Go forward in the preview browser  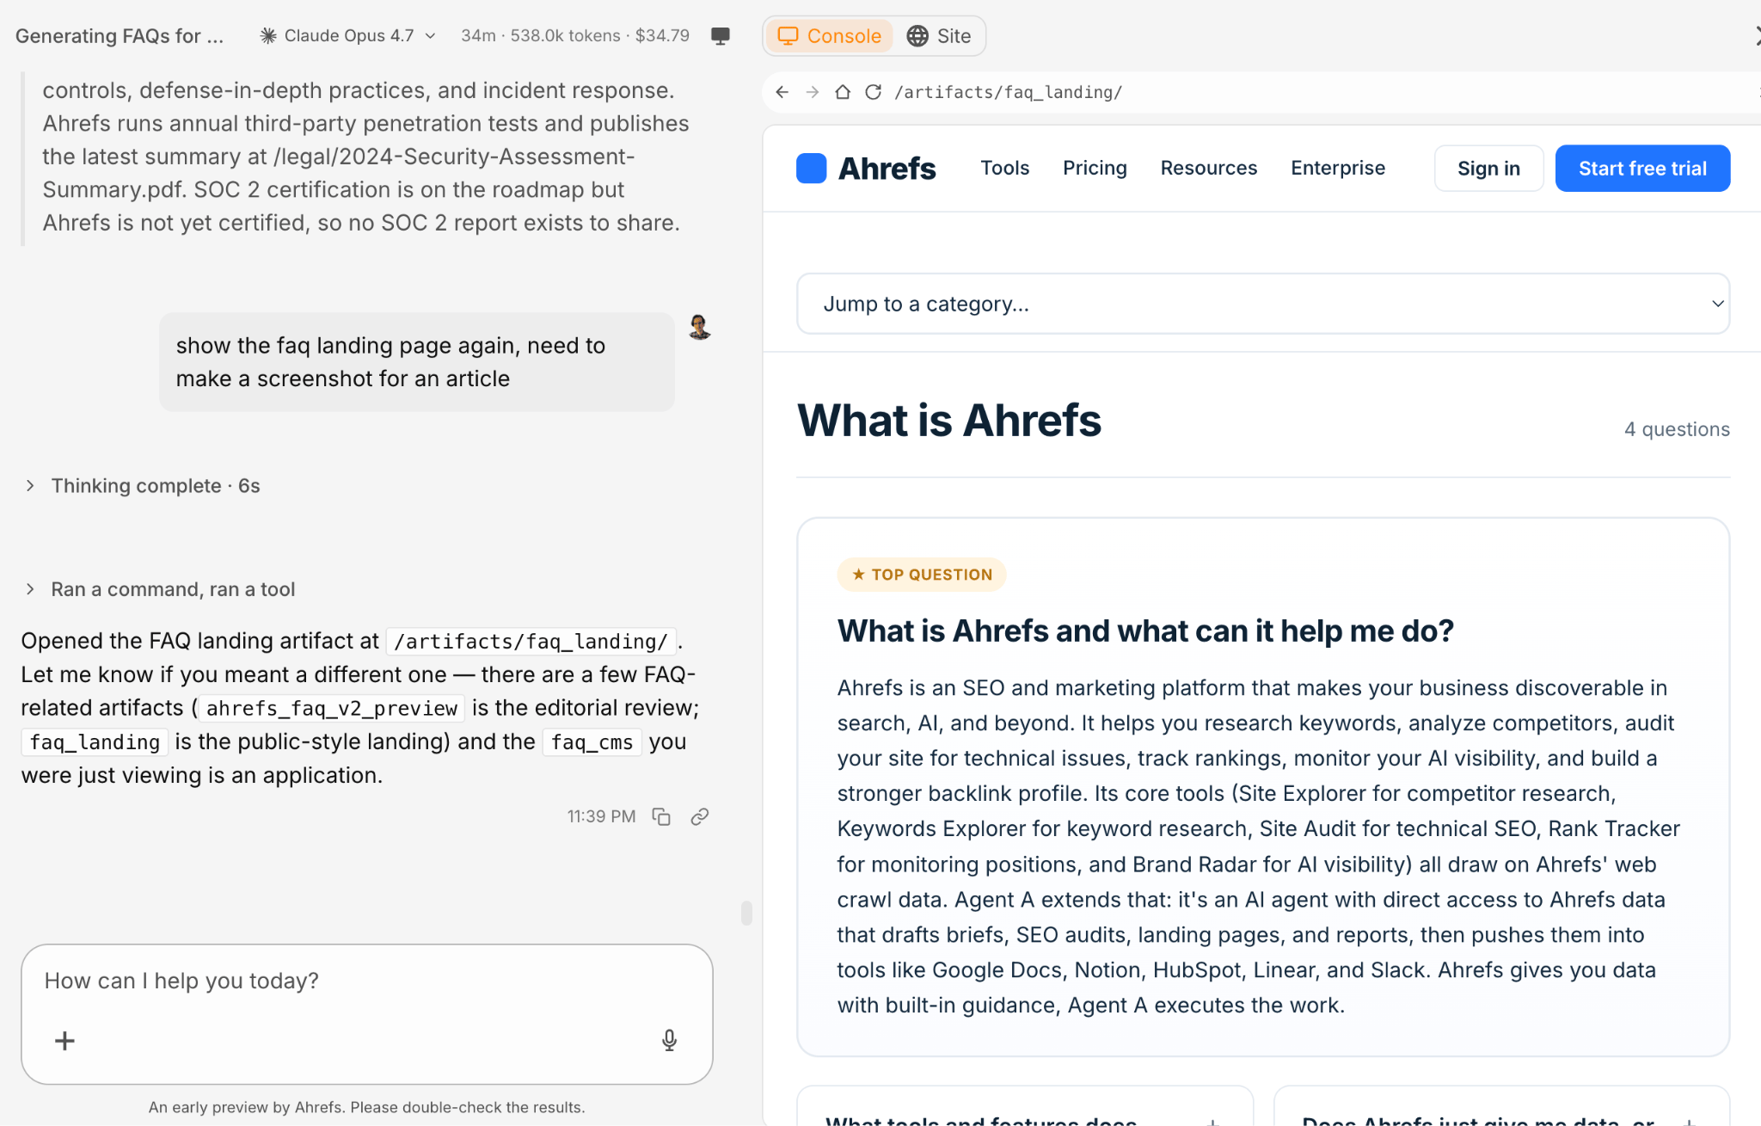(813, 92)
